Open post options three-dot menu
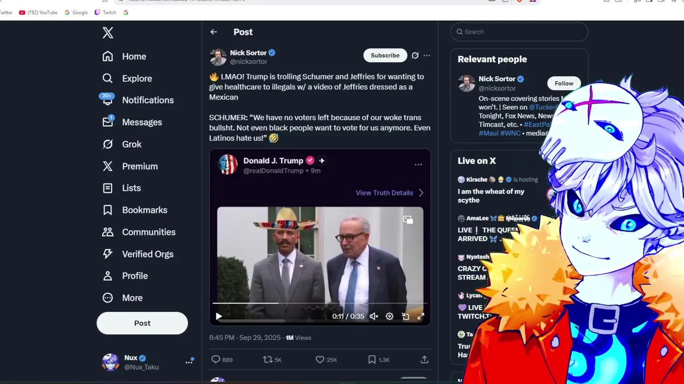Image resolution: width=684 pixels, height=384 pixels. coord(426,55)
